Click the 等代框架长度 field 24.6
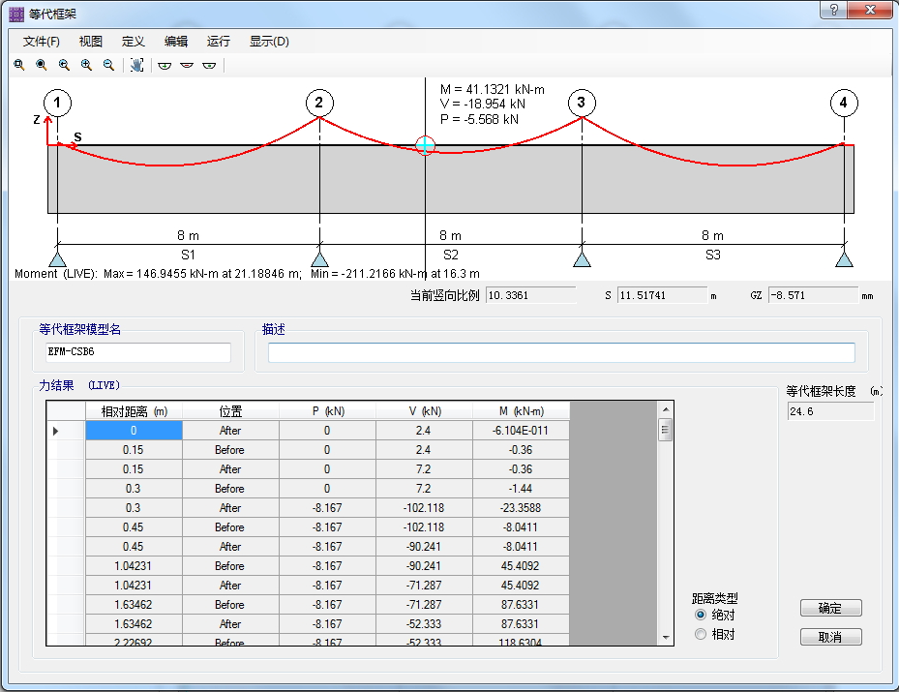Viewport: 899px width, 692px height. (x=830, y=411)
